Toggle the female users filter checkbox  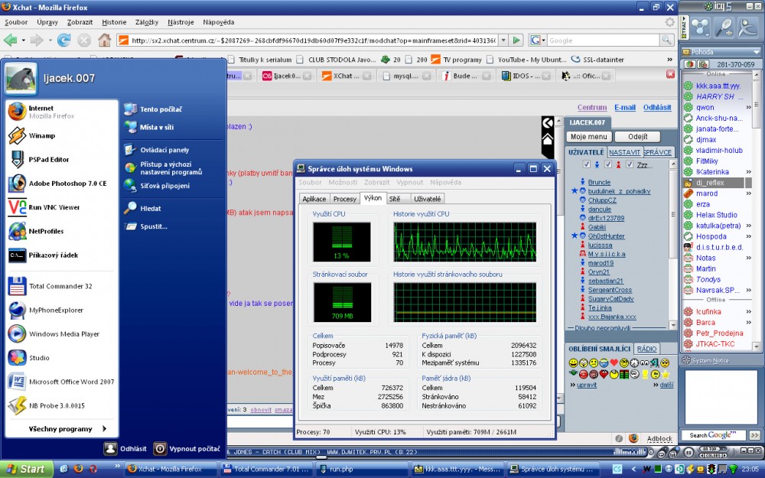pos(608,164)
